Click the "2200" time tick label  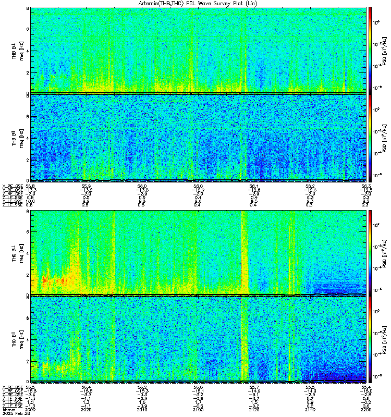pos(366,410)
